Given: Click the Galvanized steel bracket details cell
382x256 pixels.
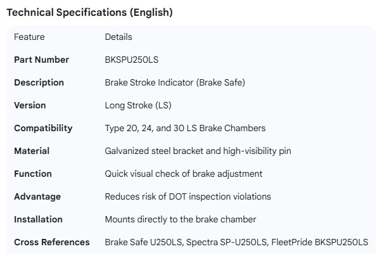Looking at the screenshot, I should coord(197,151).
